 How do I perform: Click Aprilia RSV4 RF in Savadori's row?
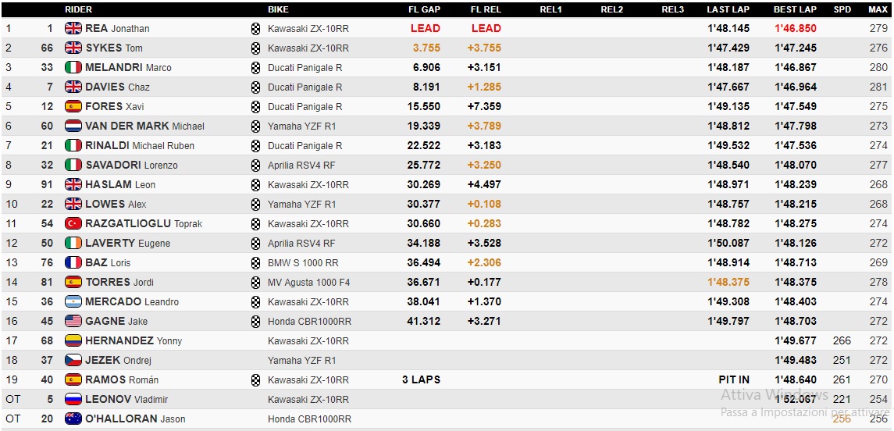click(x=301, y=165)
